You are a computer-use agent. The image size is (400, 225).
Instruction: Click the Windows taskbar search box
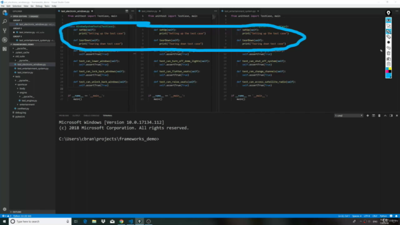click(x=39, y=221)
